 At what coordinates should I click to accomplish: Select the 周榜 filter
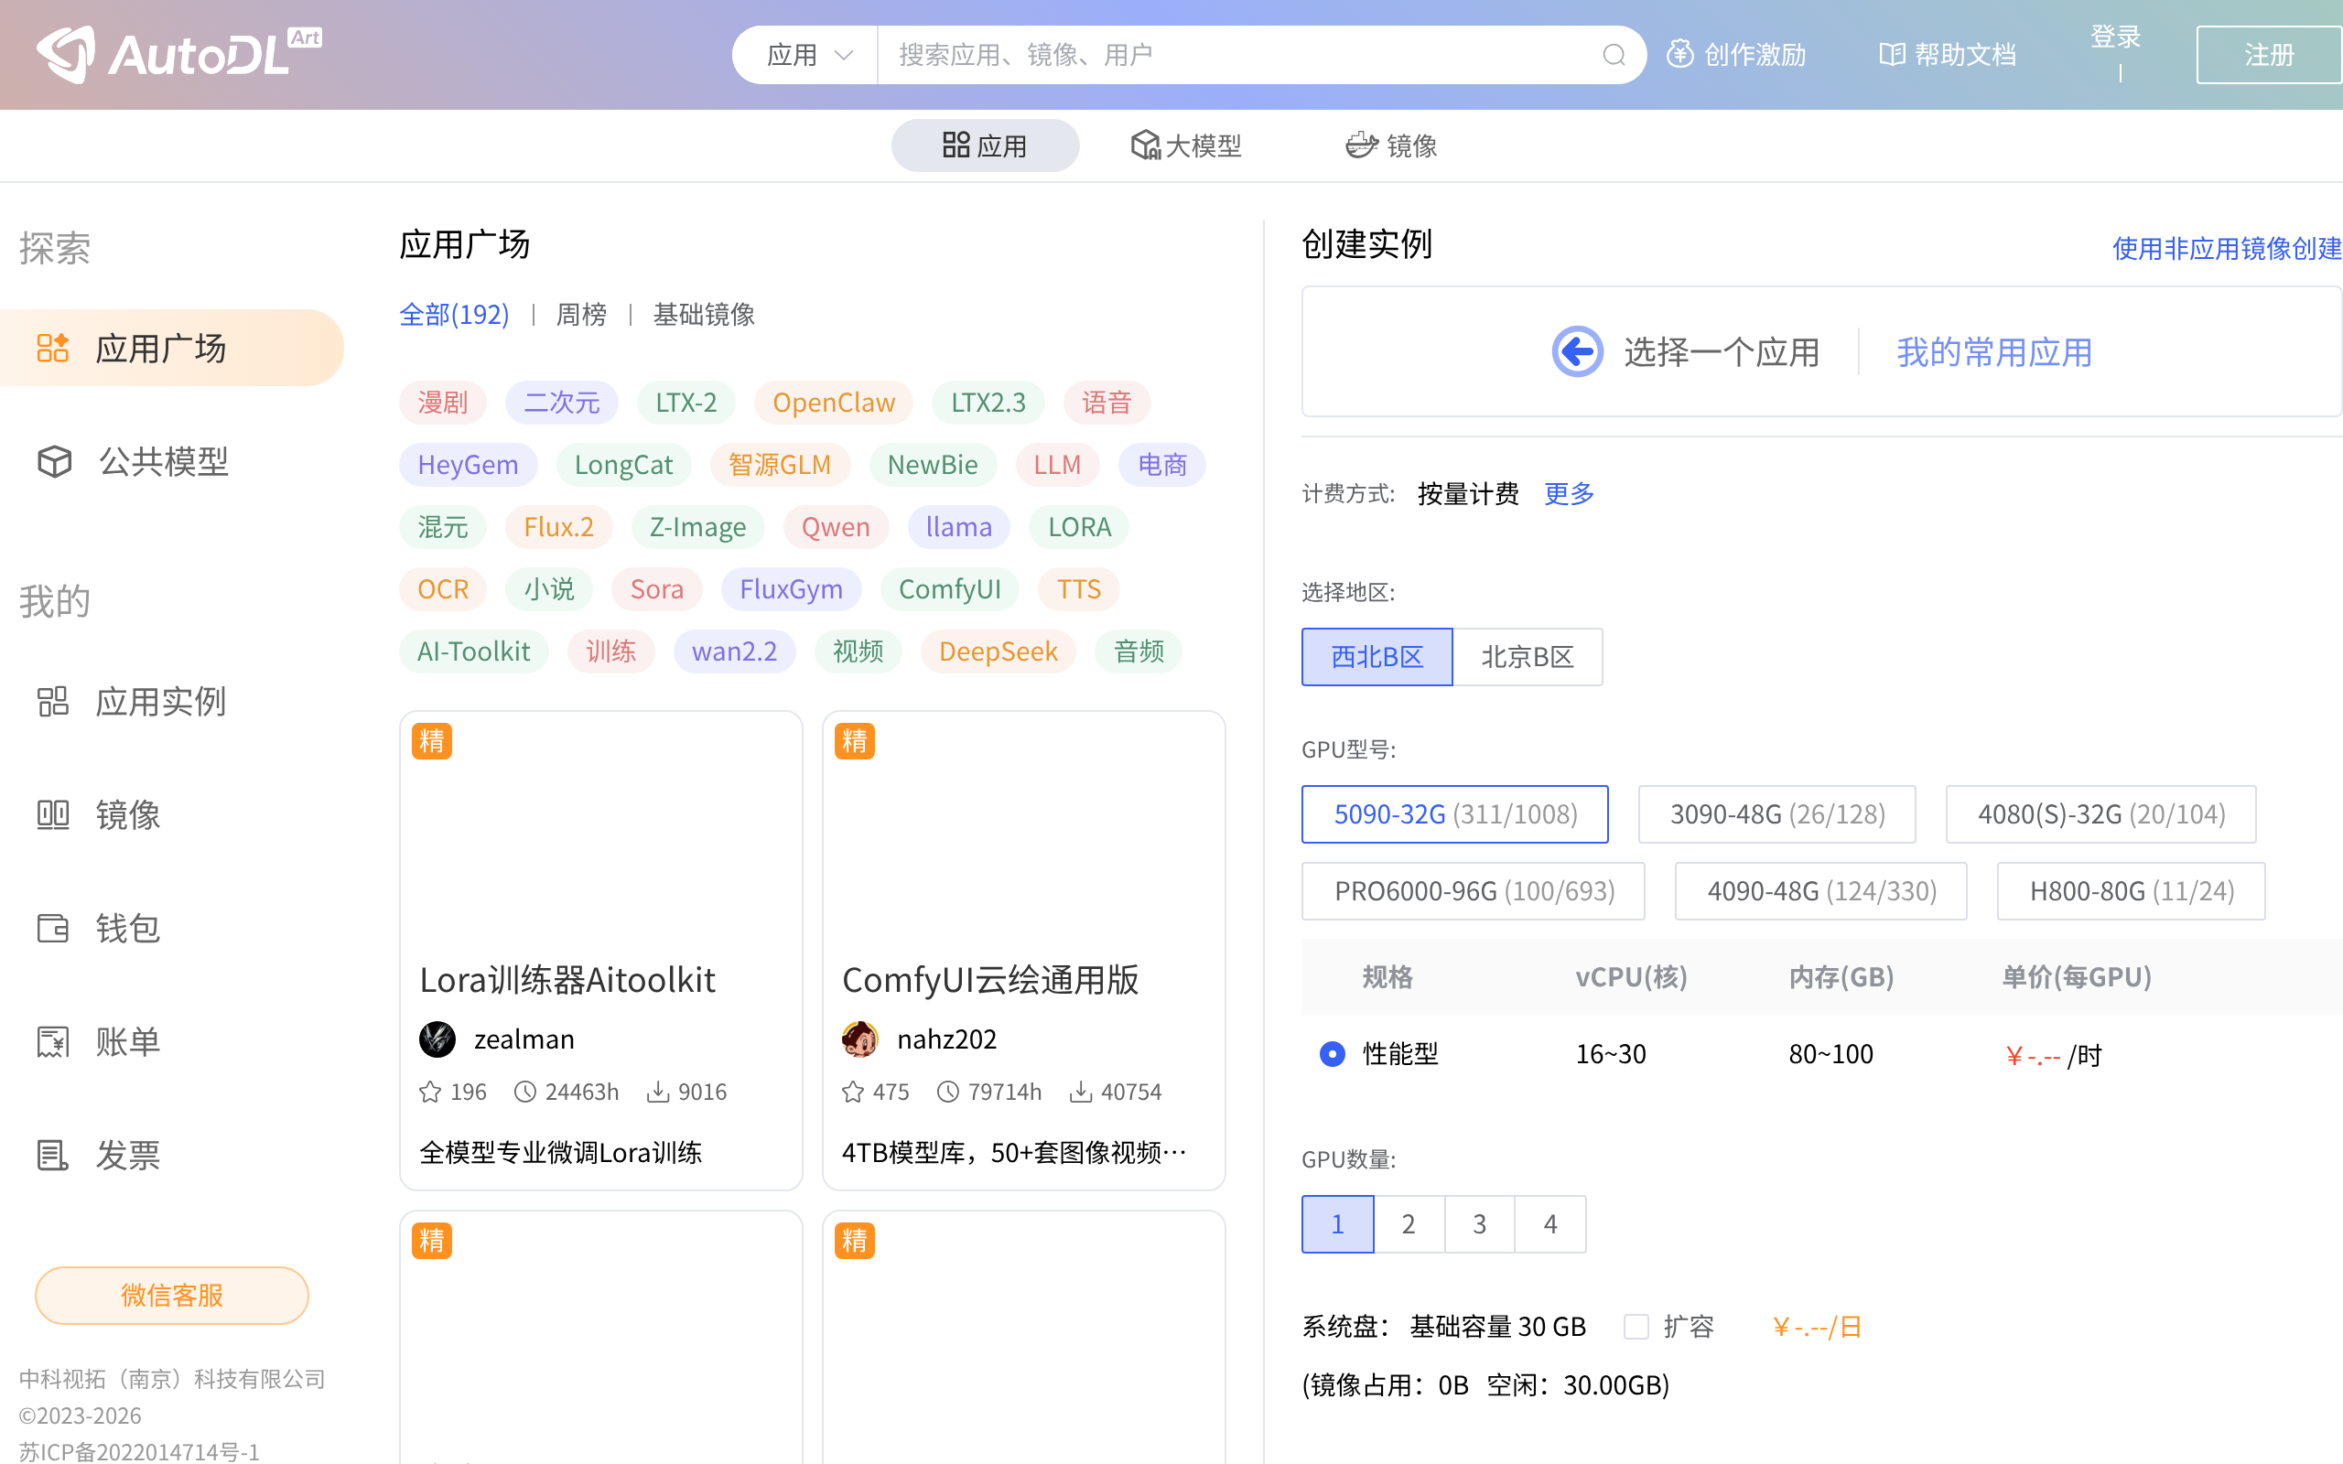[581, 314]
